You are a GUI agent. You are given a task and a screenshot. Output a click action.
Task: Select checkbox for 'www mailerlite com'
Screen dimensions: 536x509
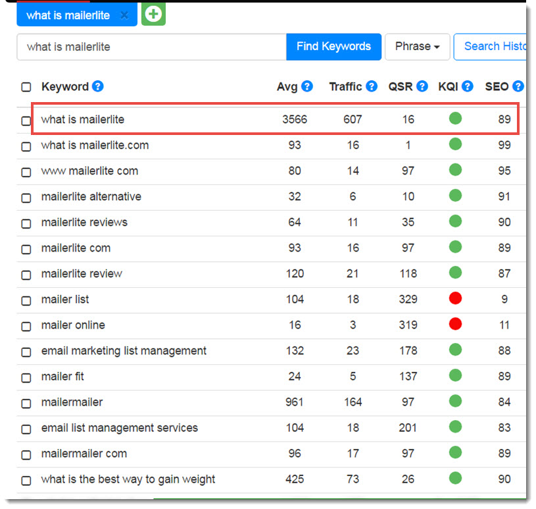tap(26, 172)
